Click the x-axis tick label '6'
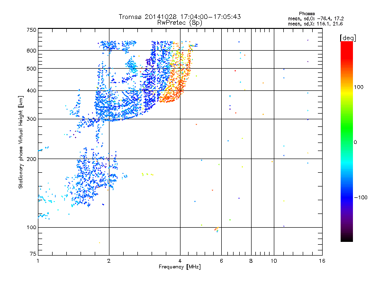This screenshot has height=284, width=379. pyautogui.click(x=221, y=261)
